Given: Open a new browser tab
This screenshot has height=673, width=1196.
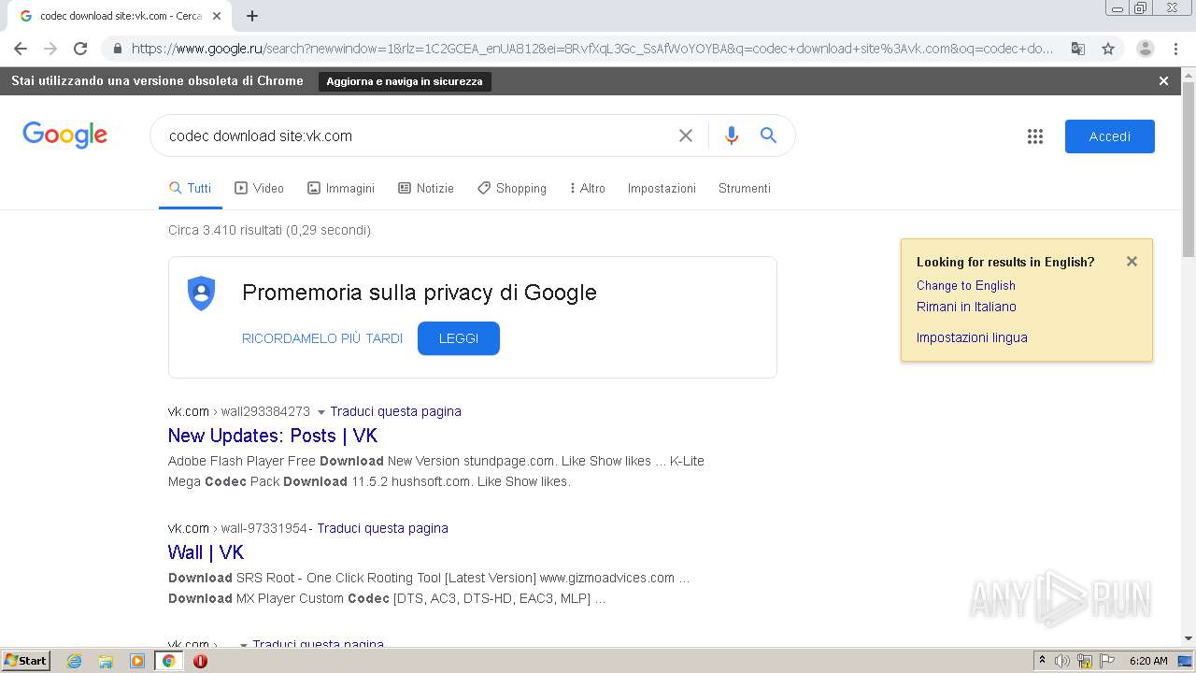Looking at the screenshot, I should pos(252,16).
